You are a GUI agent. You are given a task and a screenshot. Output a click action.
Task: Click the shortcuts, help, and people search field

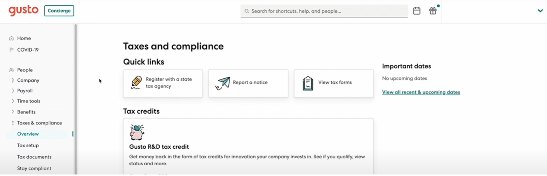pos(324,11)
